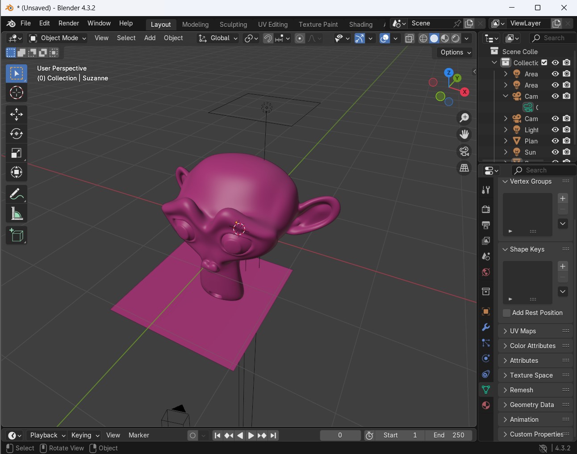Switch to the Sculpting workspace tab
577x454 pixels.
coord(233,25)
